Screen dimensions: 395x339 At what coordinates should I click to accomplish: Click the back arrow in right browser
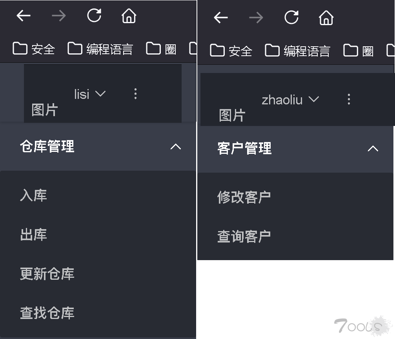point(221,18)
